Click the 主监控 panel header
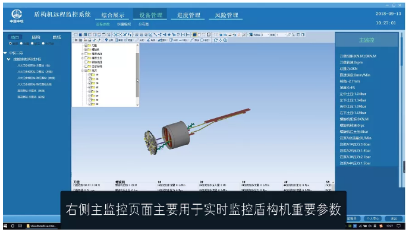 pyautogui.click(x=367, y=40)
